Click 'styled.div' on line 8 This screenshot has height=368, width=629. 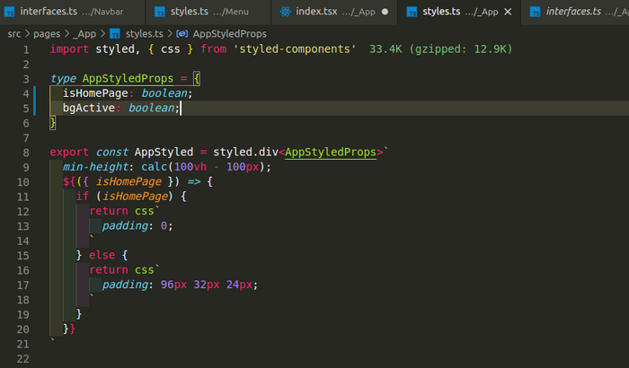[x=245, y=153]
